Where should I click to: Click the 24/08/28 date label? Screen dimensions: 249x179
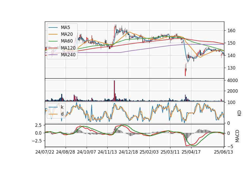66,152
